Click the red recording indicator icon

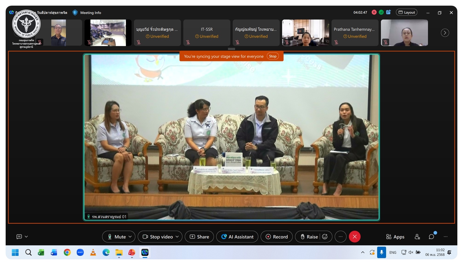pos(374,12)
